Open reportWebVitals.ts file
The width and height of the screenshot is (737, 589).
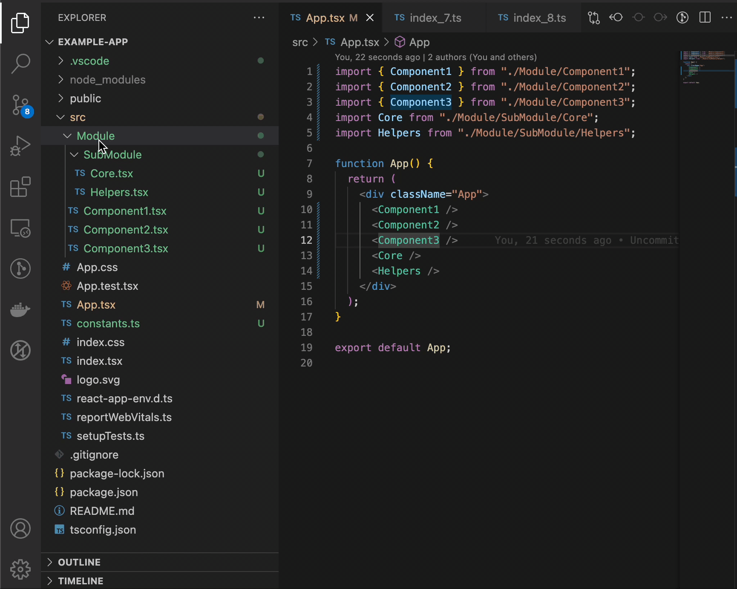[x=160, y=417]
